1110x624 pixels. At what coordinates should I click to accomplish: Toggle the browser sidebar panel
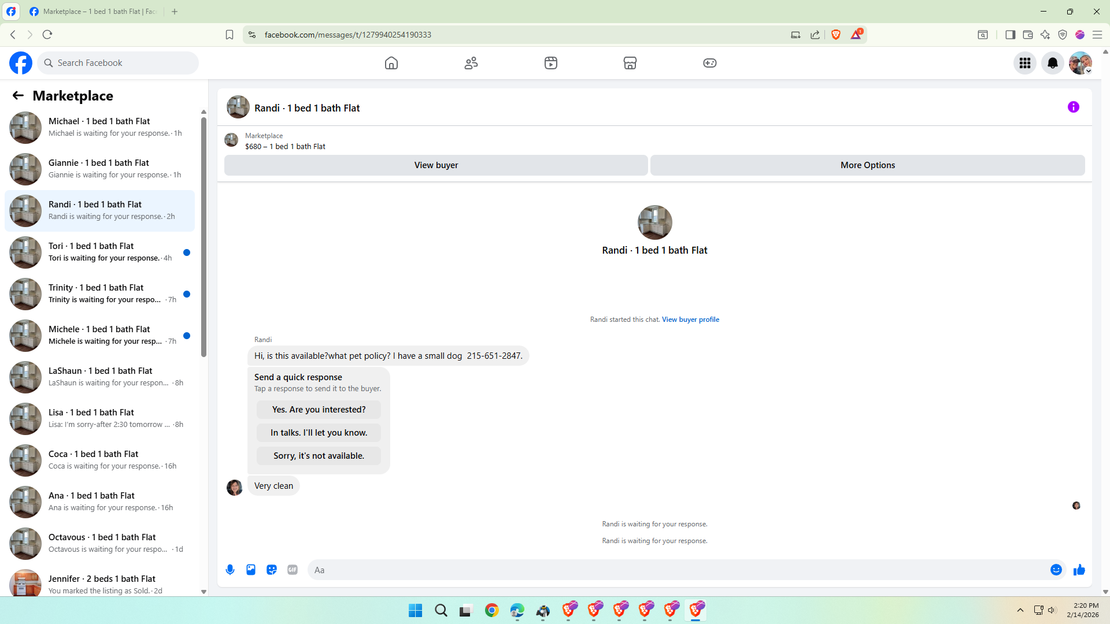pyautogui.click(x=1010, y=35)
